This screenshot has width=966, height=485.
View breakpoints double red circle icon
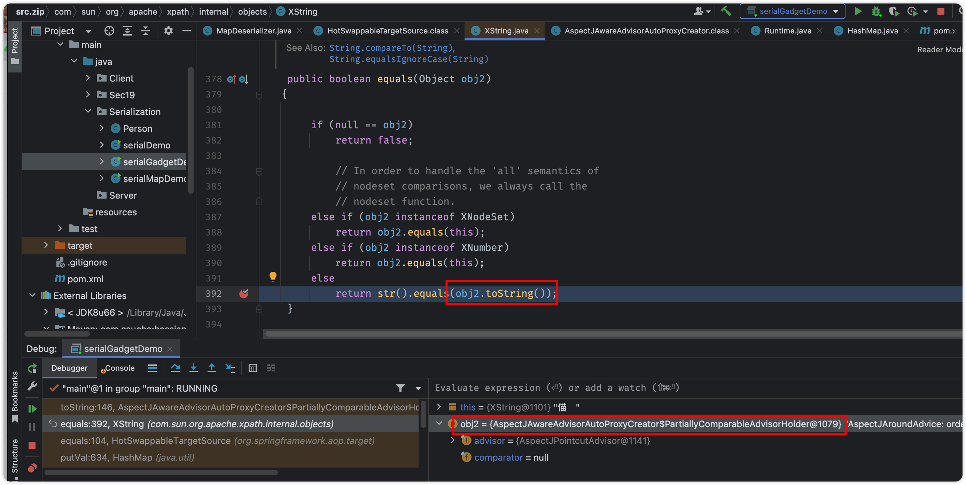pyautogui.click(x=32, y=468)
